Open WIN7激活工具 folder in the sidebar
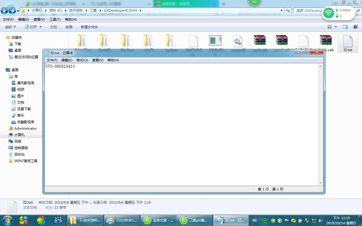Viewport: 362px width, 226px height. pyautogui.click(x=26, y=161)
